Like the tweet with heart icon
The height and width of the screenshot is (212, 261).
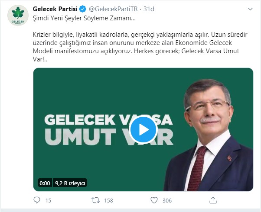click(x=154, y=200)
